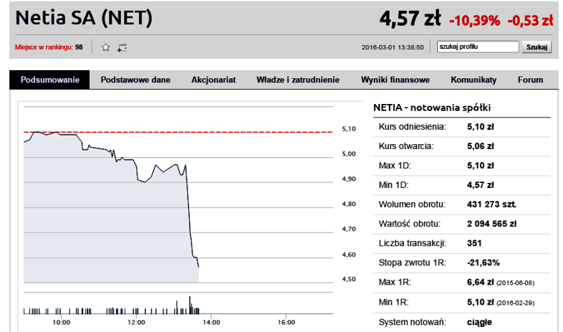Click the 14:00 time axis label
The width and height of the screenshot is (563, 332).
point(211,322)
